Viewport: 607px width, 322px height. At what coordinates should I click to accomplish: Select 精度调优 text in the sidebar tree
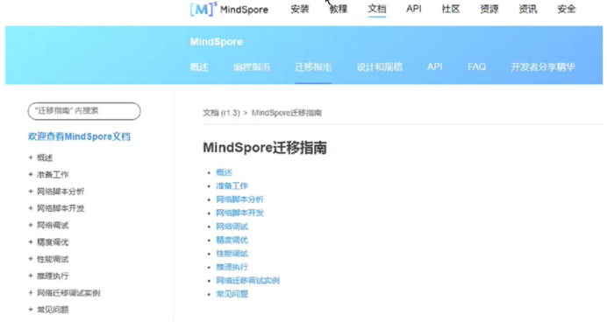point(53,242)
